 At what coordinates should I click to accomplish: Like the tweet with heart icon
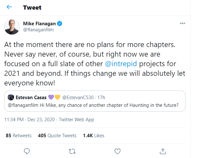117,151
